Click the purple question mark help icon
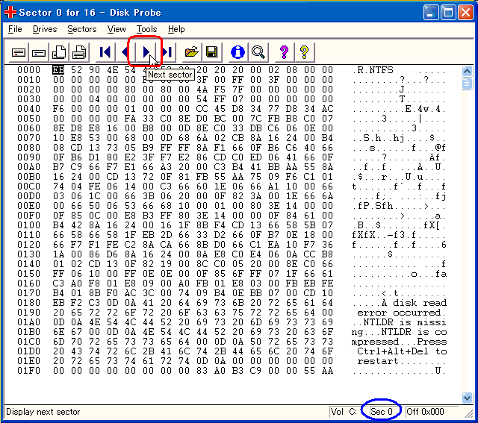 tap(283, 51)
